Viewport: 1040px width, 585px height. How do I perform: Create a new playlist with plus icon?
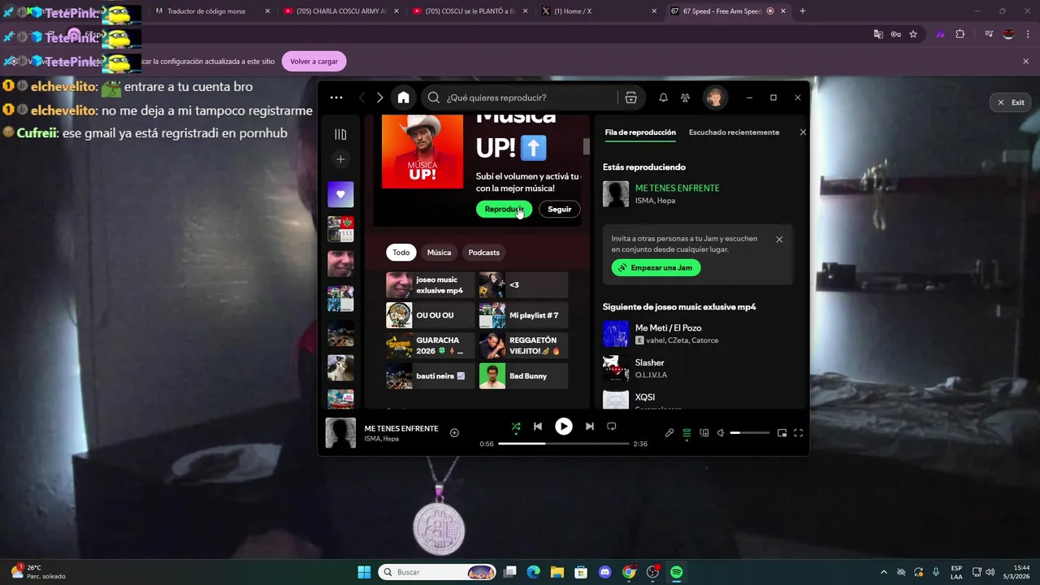(x=340, y=159)
